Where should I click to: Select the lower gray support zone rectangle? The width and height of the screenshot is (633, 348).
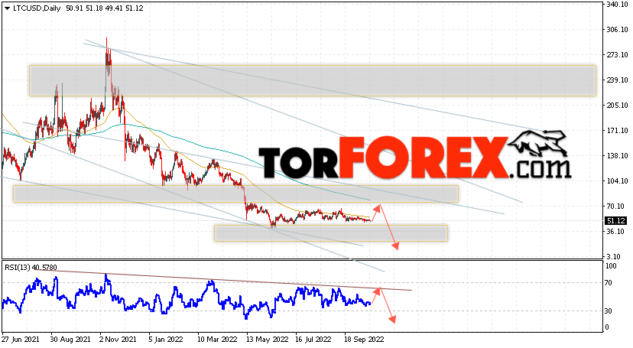pyautogui.click(x=331, y=233)
